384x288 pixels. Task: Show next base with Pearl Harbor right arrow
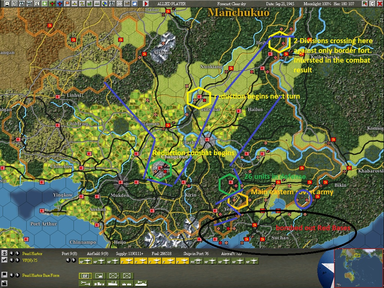tap(18, 253)
